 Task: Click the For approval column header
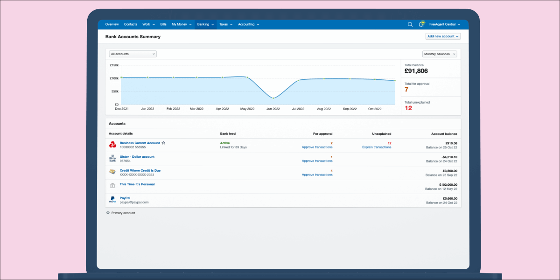tap(323, 133)
